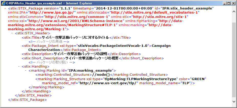Click the scrollbar down arrow

point(234,102)
